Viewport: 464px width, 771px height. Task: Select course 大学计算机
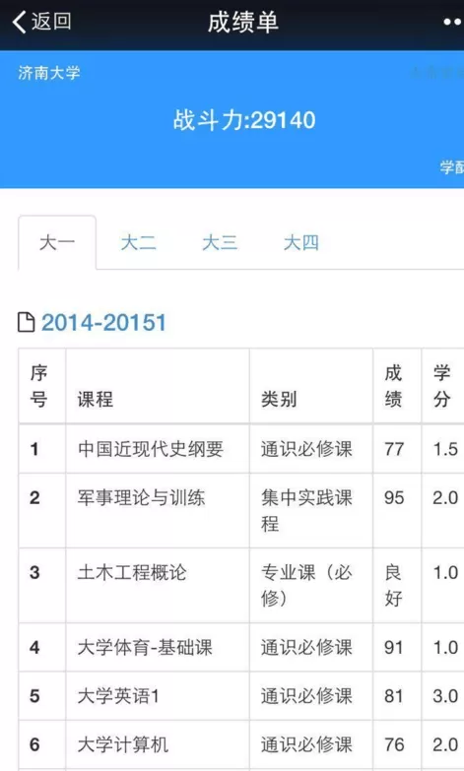tap(123, 744)
